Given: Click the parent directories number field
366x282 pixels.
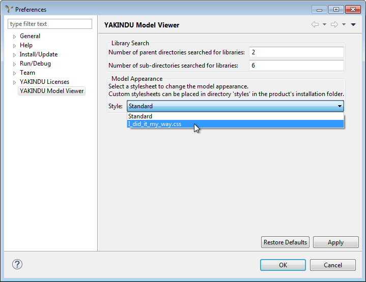Looking at the screenshot, I should click(296, 52).
